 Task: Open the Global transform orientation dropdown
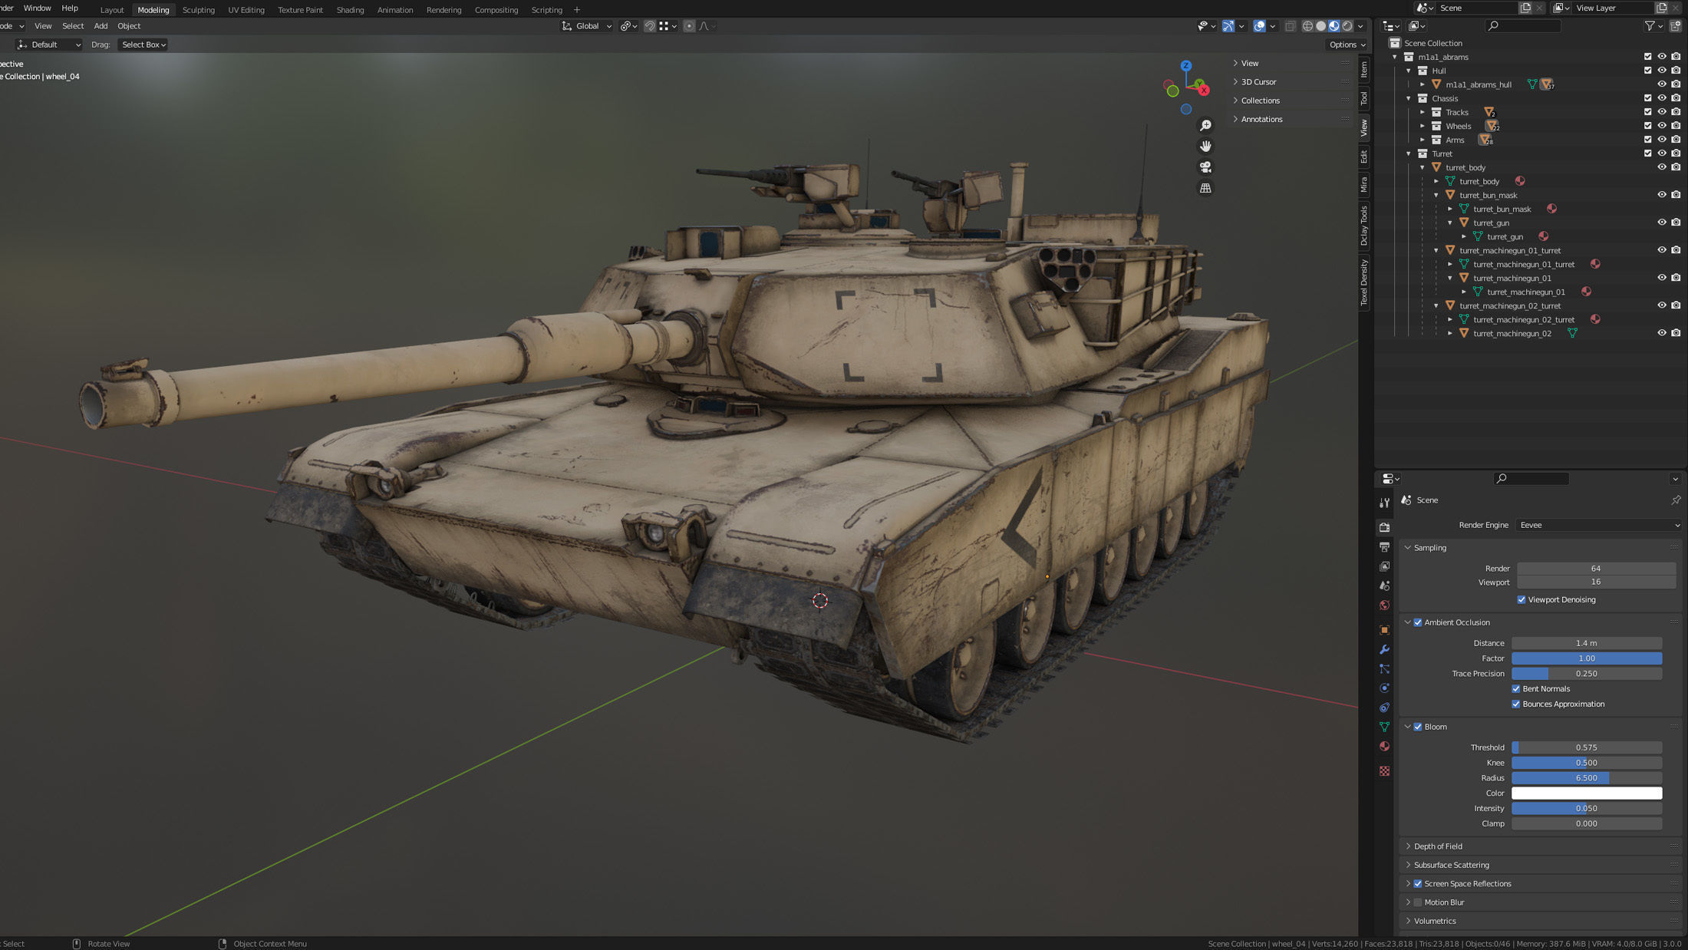click(x=587, y=26)
